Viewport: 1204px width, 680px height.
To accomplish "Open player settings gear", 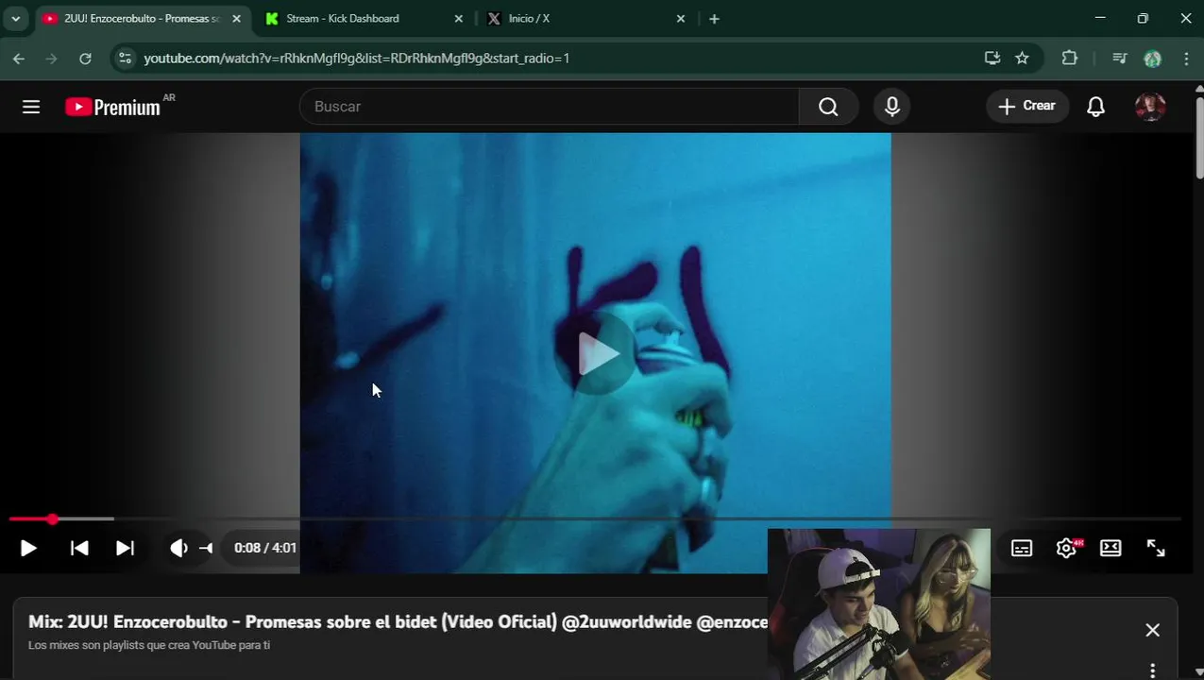I will tap(1066, 548).
